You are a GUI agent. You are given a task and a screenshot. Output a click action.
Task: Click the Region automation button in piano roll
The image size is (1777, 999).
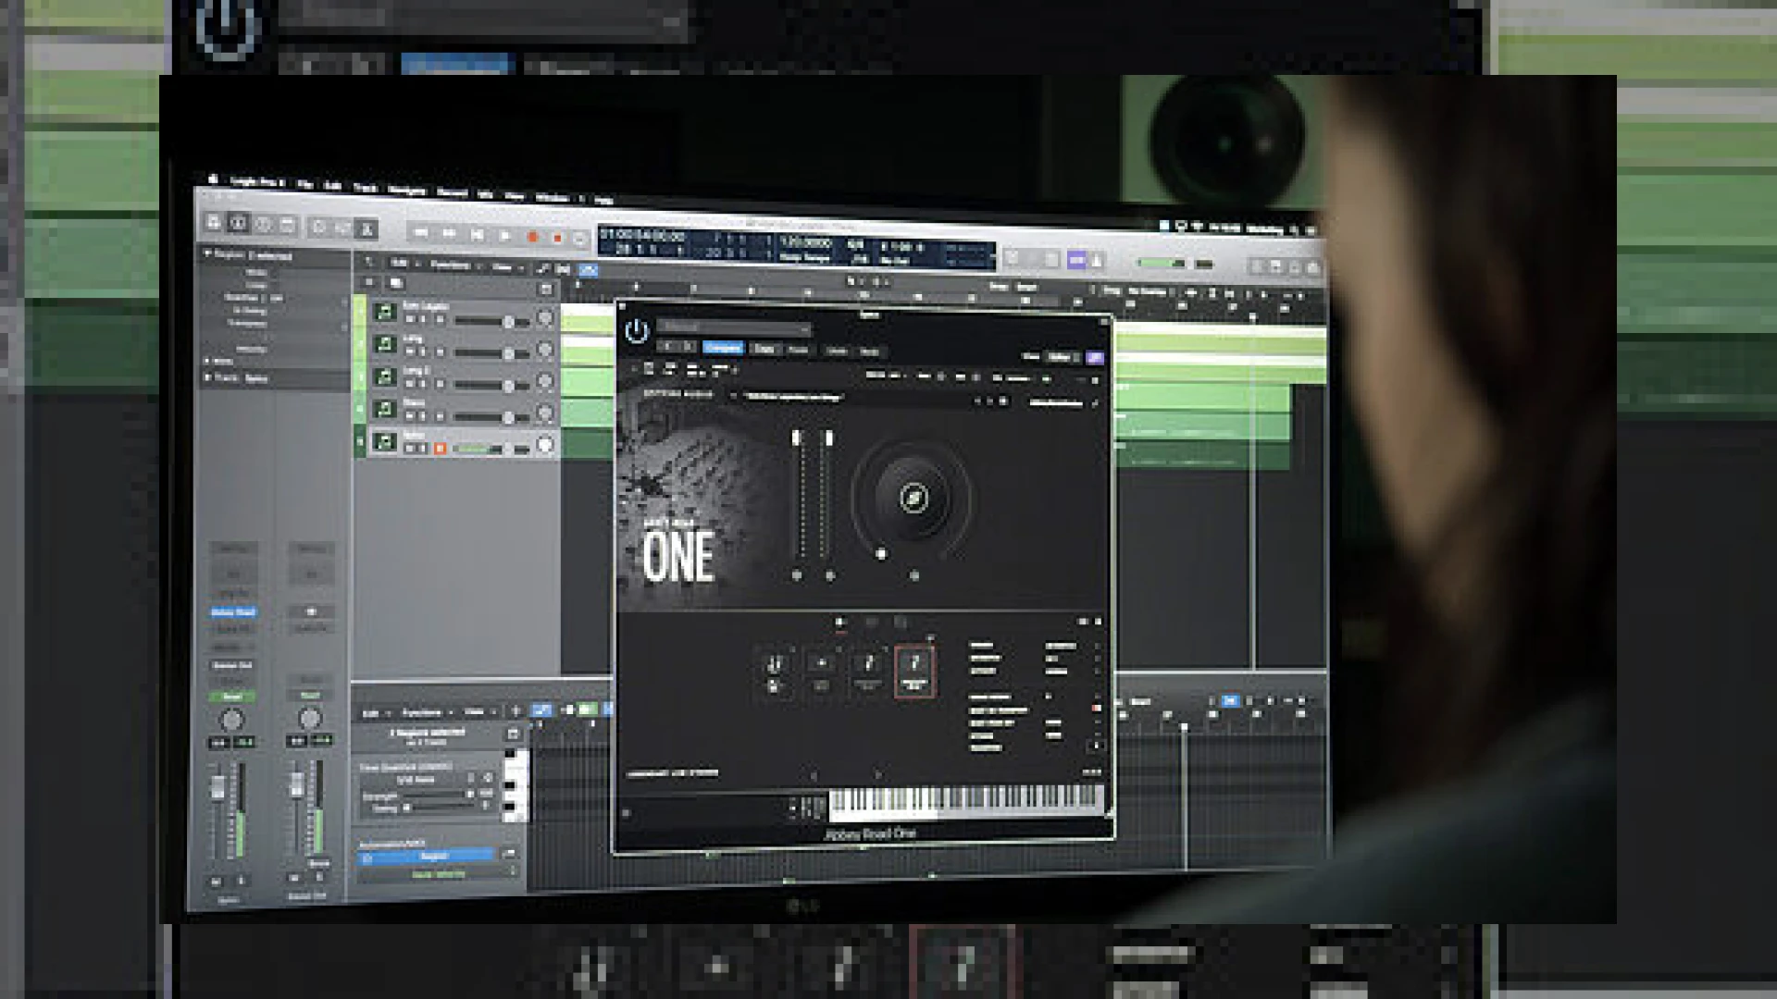(x=427, y=857)
